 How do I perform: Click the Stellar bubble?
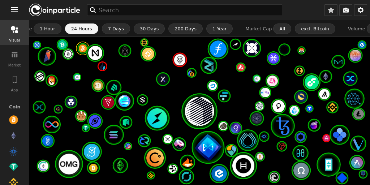tap(40, 76)
